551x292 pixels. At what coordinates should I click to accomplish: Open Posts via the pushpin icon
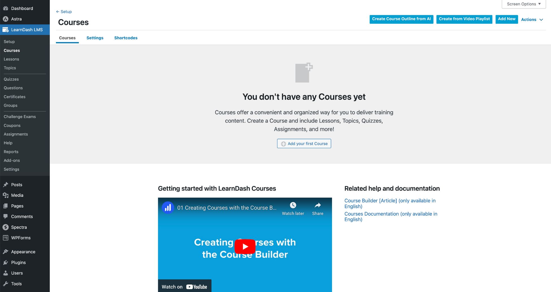click(6, 184)
